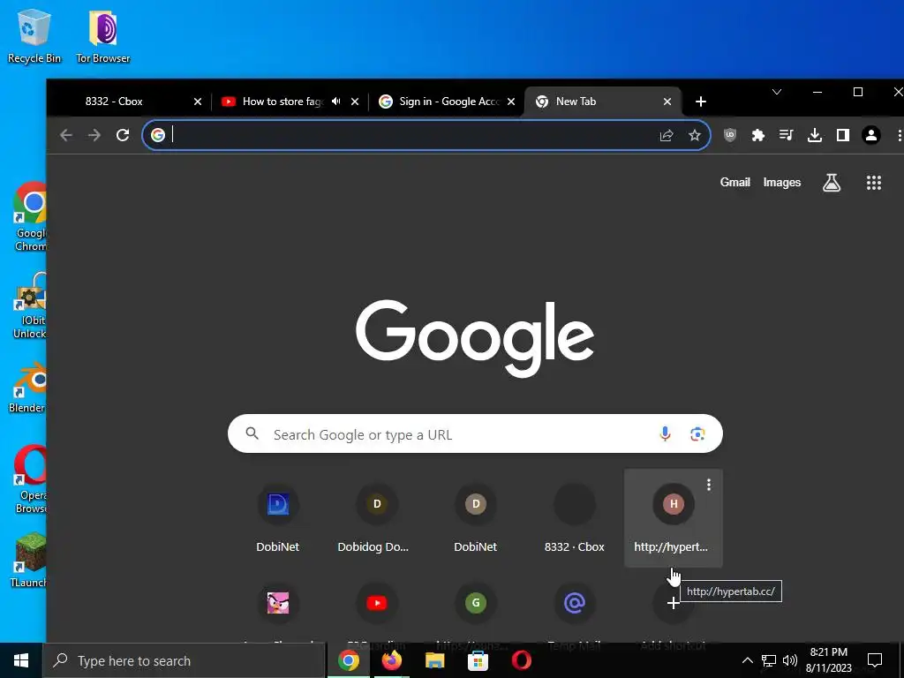Open the Extensions puzzle piece menu
Viewport: 904px width, 678px height.
pyautogui.click(x=758, y=135)
